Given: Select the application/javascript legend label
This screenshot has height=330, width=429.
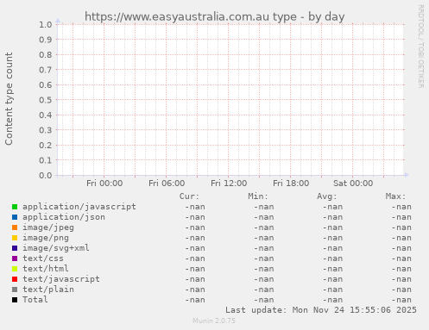Looking at the screenshot, I should [79, 207].
